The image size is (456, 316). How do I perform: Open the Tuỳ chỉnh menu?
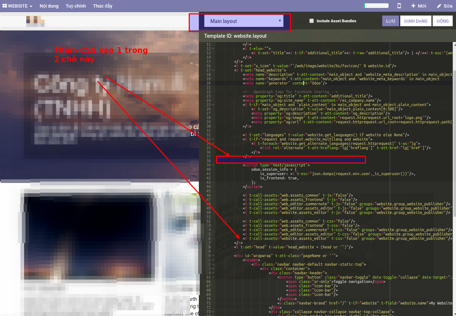click(x=75, y=6)
